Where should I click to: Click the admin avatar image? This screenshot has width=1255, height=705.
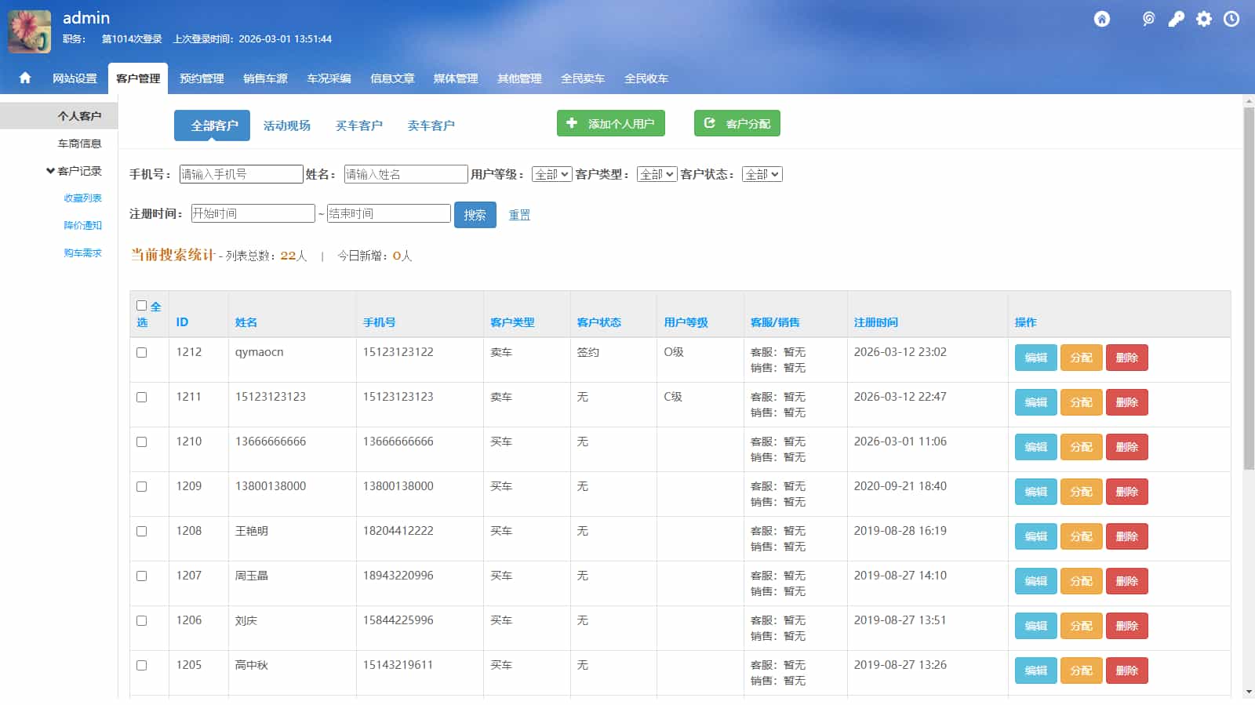30,31
